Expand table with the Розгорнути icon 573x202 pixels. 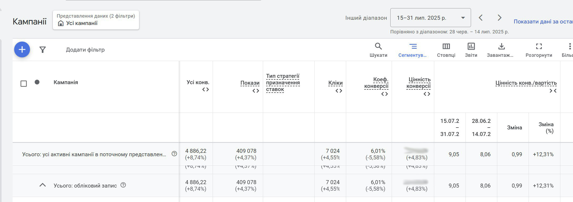tap(539, 50)
